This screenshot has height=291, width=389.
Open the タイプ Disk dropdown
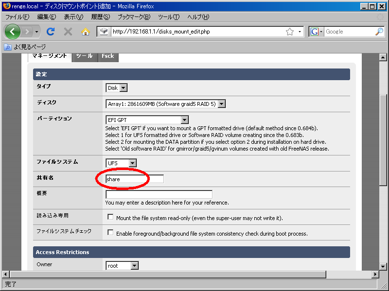pyautogui.click(x=117, y=88)
